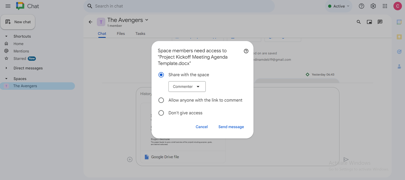This screenshot has width=405, height=180.
Task: Select Allow anyone with the link to comment
Action: (161, 100)
